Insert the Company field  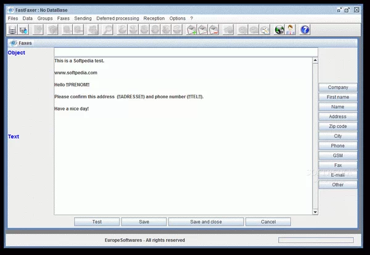(338, 87)
